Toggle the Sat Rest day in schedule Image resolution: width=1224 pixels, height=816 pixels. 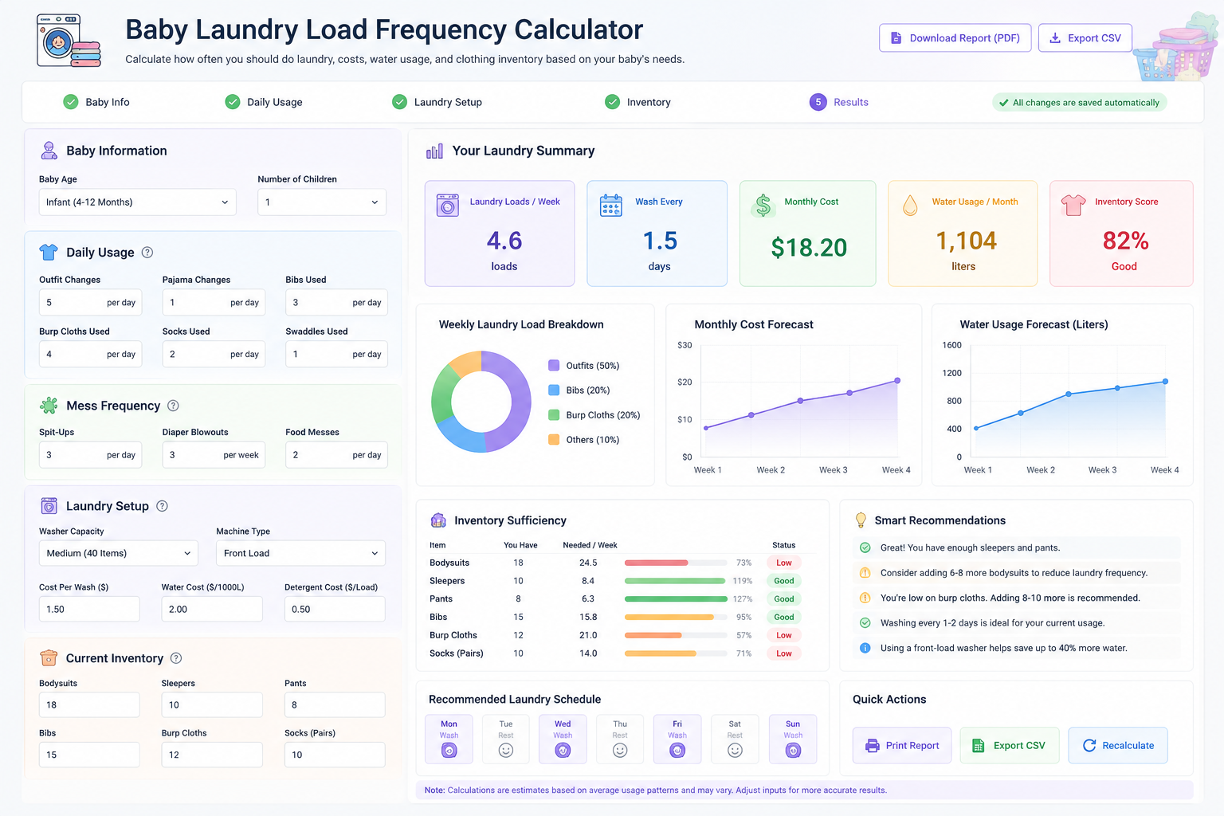735,739
